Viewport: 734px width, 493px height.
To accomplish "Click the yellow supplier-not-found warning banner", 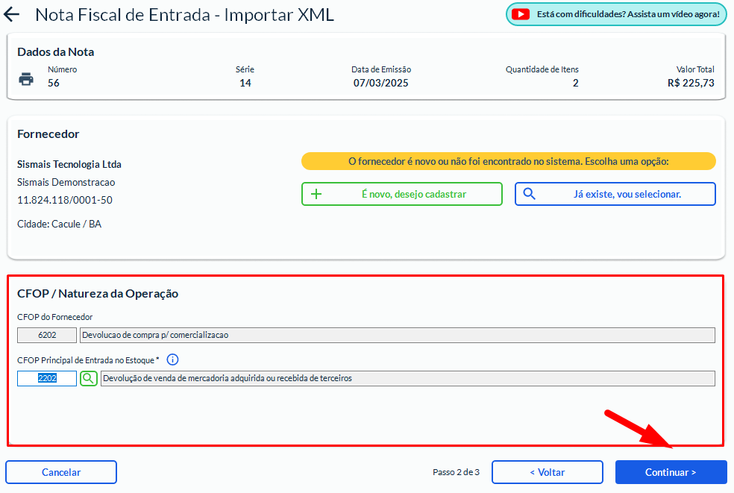I will tap(508, 161).
